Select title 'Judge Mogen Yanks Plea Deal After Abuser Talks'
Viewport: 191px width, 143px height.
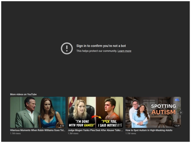(x=95, y=130)
